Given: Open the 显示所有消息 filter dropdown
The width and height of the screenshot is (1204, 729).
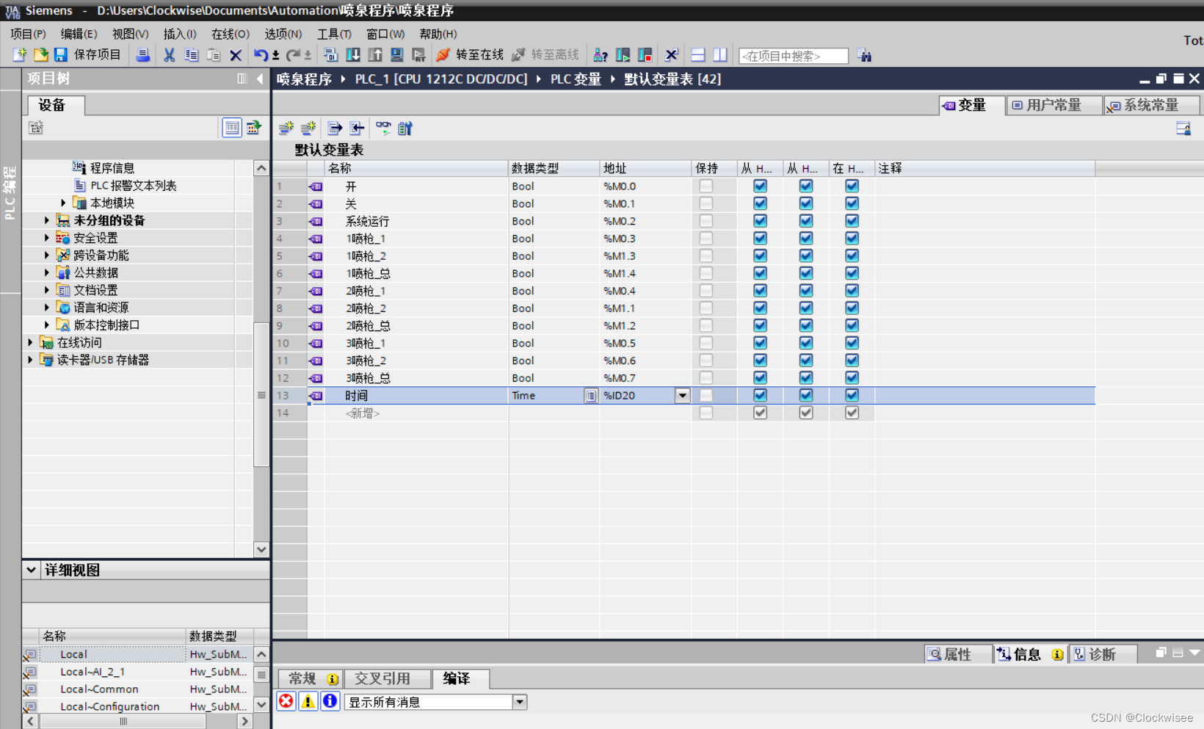Looking at the screenshot, I should [x=520, y=702].
